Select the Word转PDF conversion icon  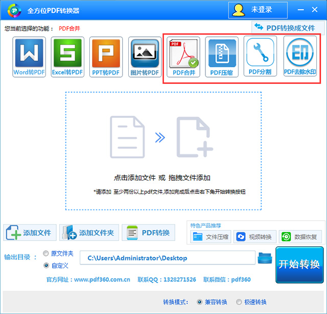(x=29, y=57)
